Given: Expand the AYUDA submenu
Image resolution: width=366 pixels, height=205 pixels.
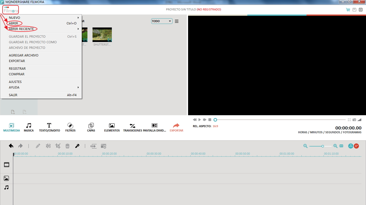Looking at the screenshot, I should coord(41,87).
